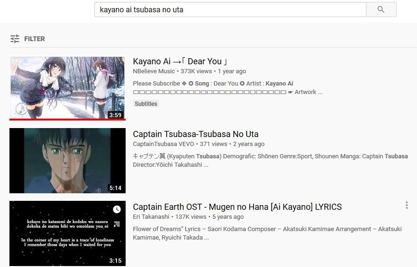Visit Eri Takanashi channel
Viewport: 417px width, 267px height.
(x=151, y=217)
